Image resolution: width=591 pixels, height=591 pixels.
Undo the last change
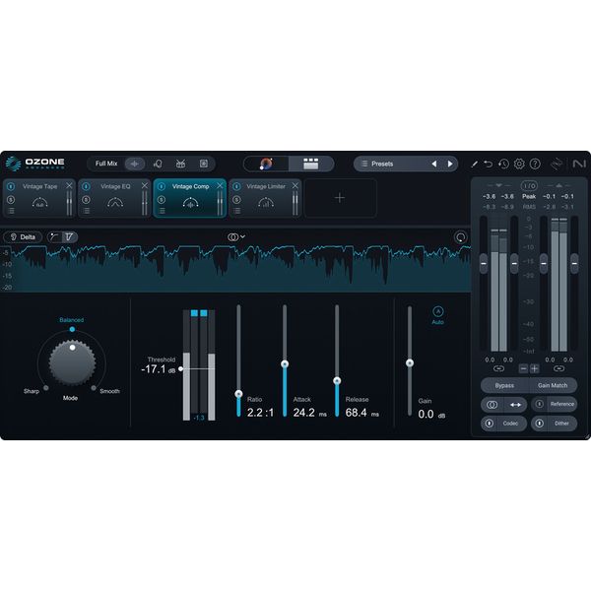pyautogui.click(x=489, y=164)
